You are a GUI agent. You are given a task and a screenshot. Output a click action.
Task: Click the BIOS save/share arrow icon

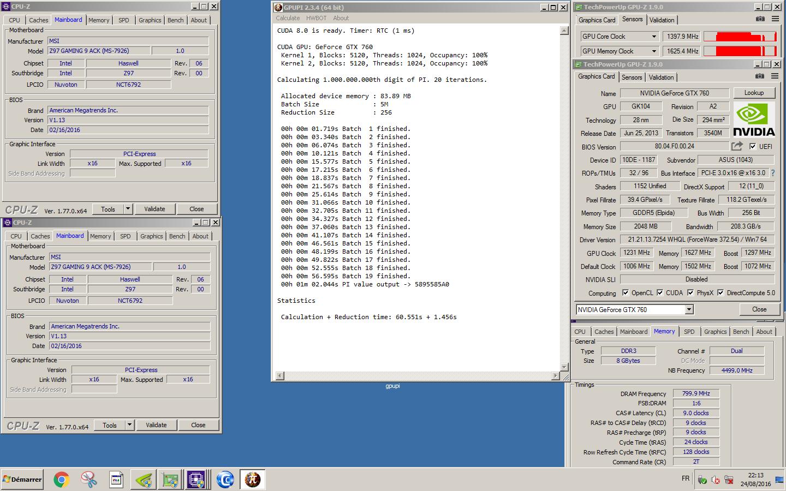(x=737, y=146)
